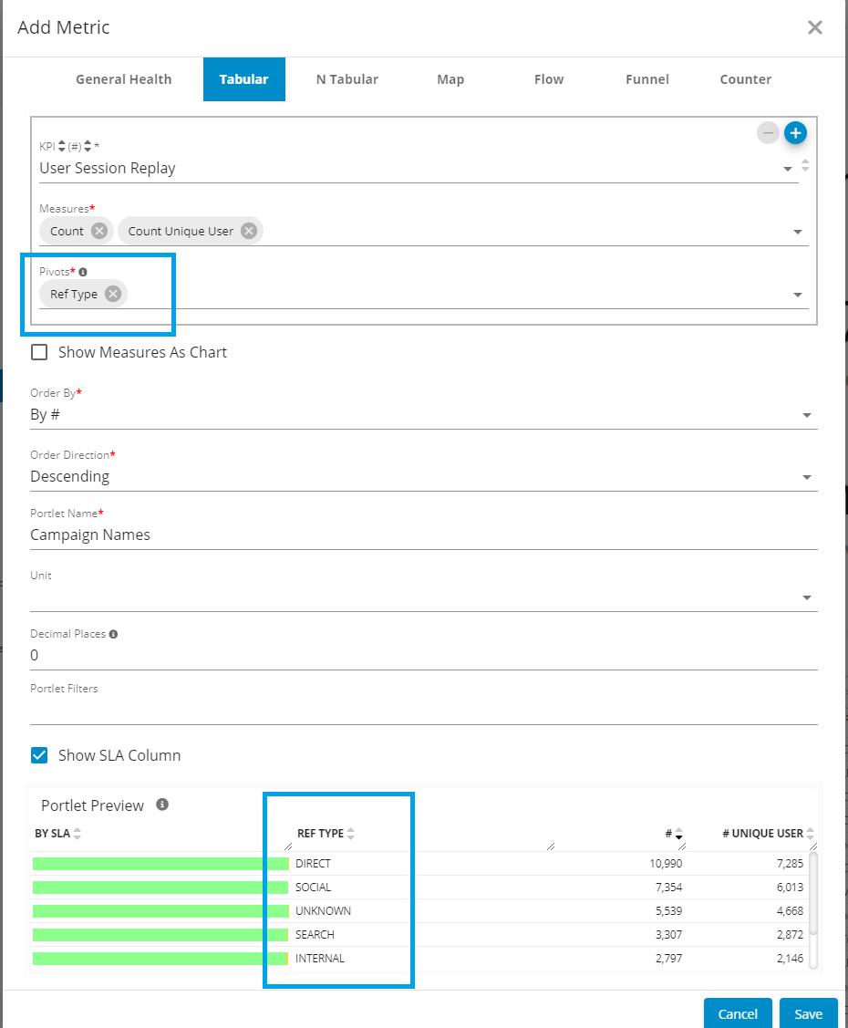Open the Unit dropdown arrow

click(806, 597)
